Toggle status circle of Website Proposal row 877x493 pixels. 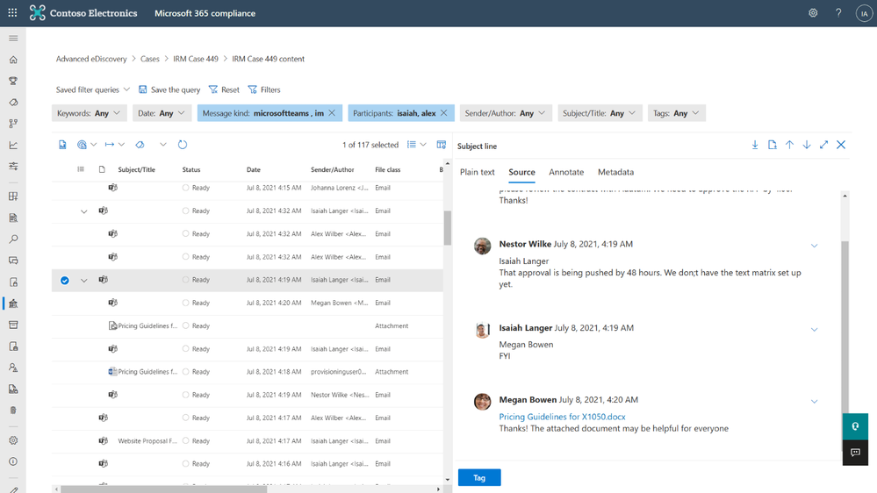point(186,441)
